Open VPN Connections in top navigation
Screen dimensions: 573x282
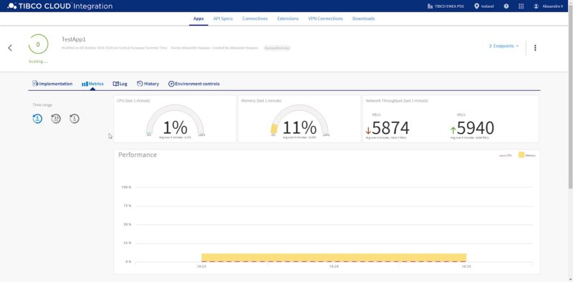[326, 19]
